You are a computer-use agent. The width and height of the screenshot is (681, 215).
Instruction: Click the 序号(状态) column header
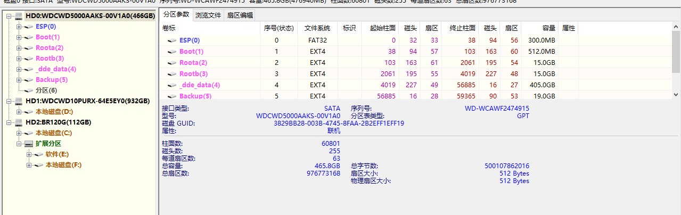(x=279, y=28)
